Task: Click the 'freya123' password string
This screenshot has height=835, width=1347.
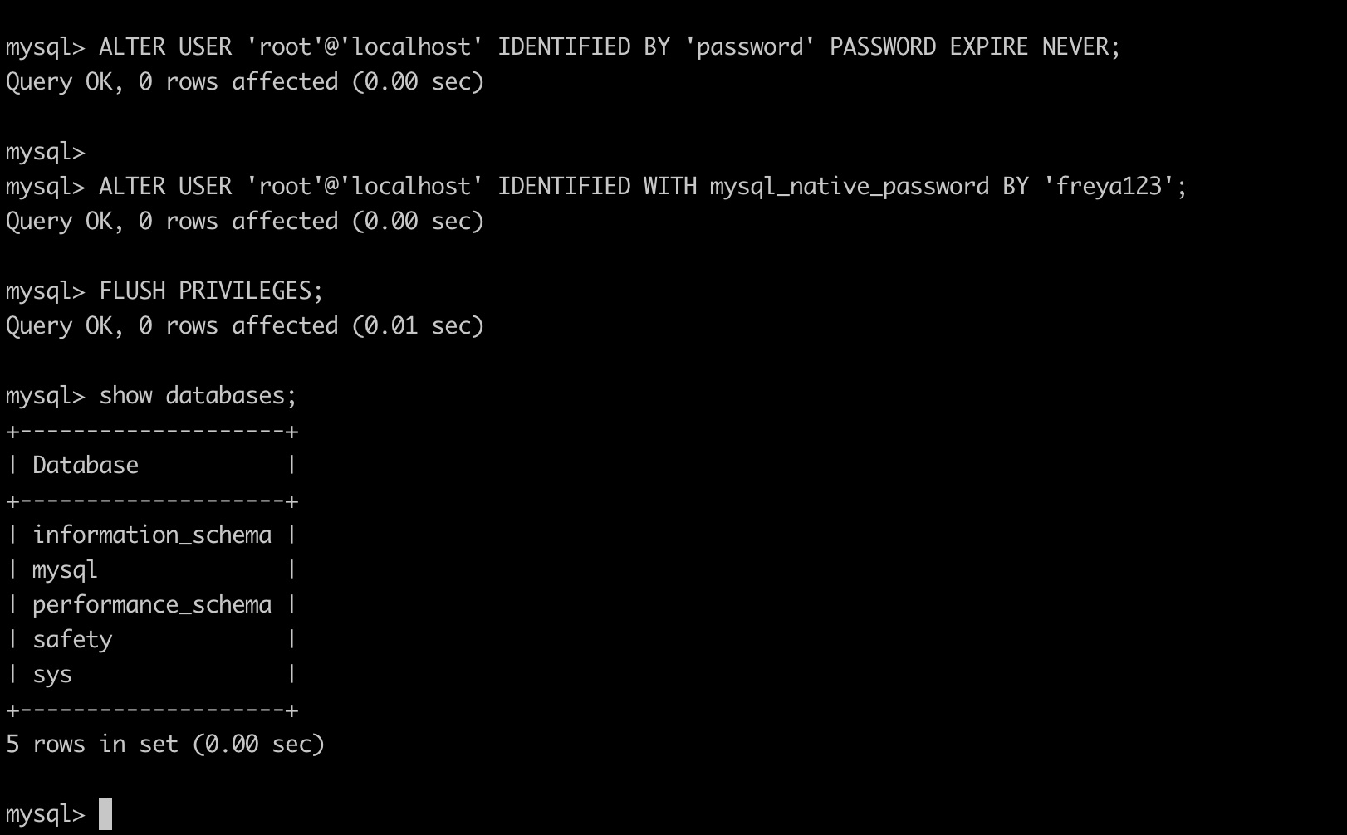Action: pyautogui.click(x=1109, y=186)
